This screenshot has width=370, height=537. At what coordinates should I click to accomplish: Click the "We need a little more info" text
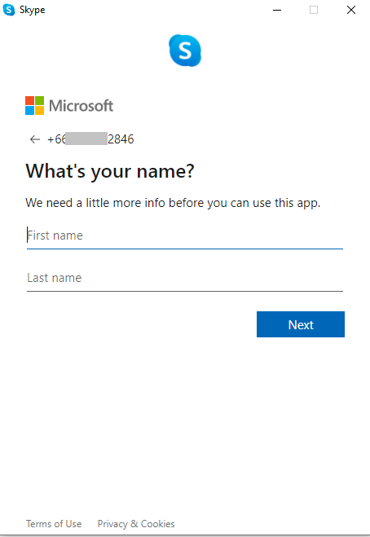point(173,203)
